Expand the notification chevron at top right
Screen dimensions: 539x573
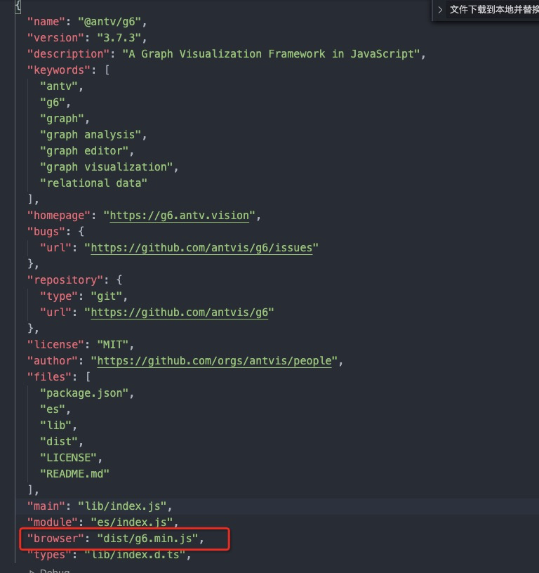(440, 10)
